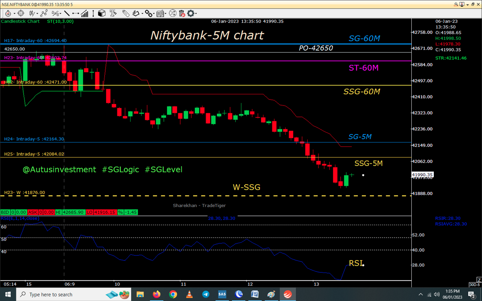Click the Candlestick Chart label

(x=20, y=21)
